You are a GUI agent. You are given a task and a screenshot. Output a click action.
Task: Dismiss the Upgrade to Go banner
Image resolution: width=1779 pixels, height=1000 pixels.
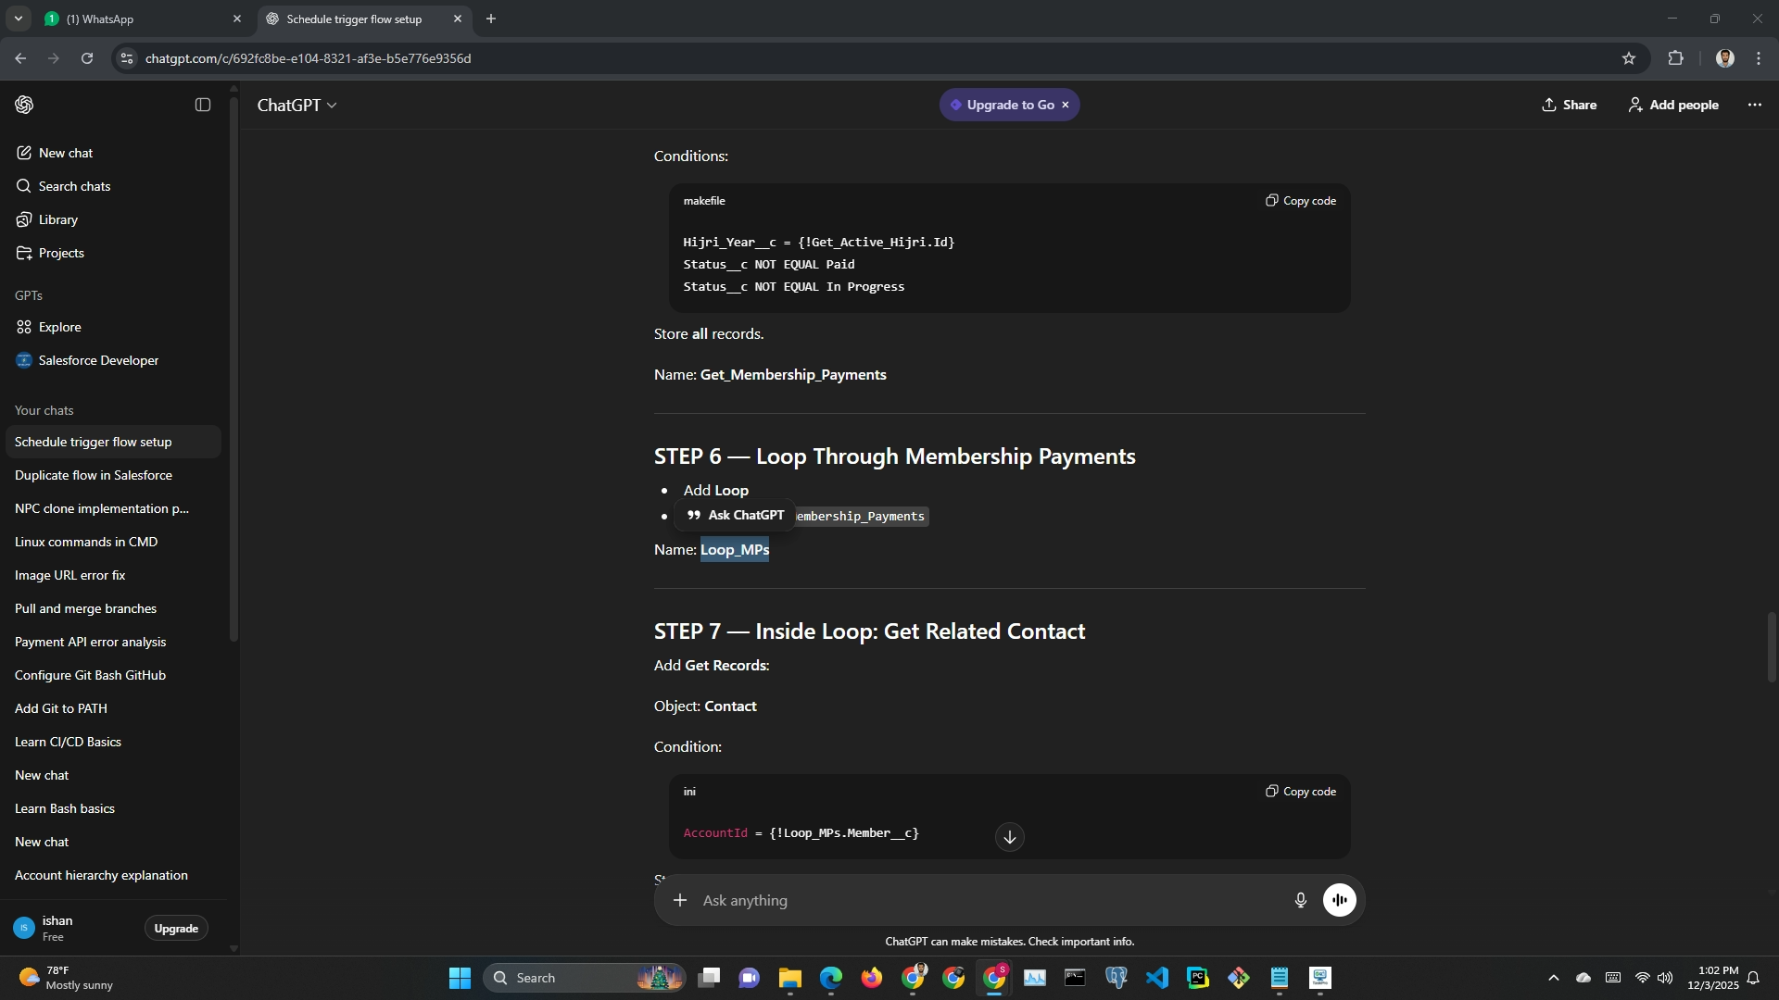pyautogui.click(x=1066, y=105)
